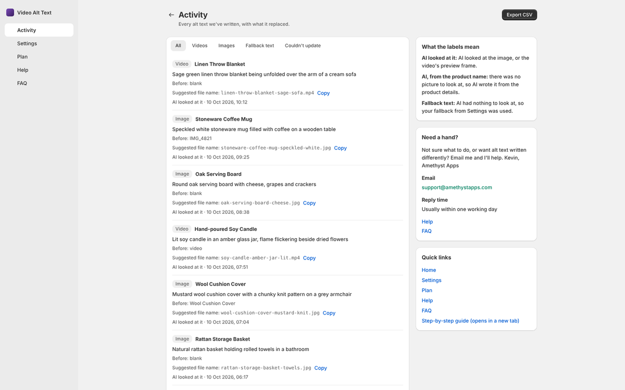Click the Stoneware Coffee Mug title
Image resolution: width=625 pixels, height=390 pixels.
pyautogui.click(x=224, y=119)
